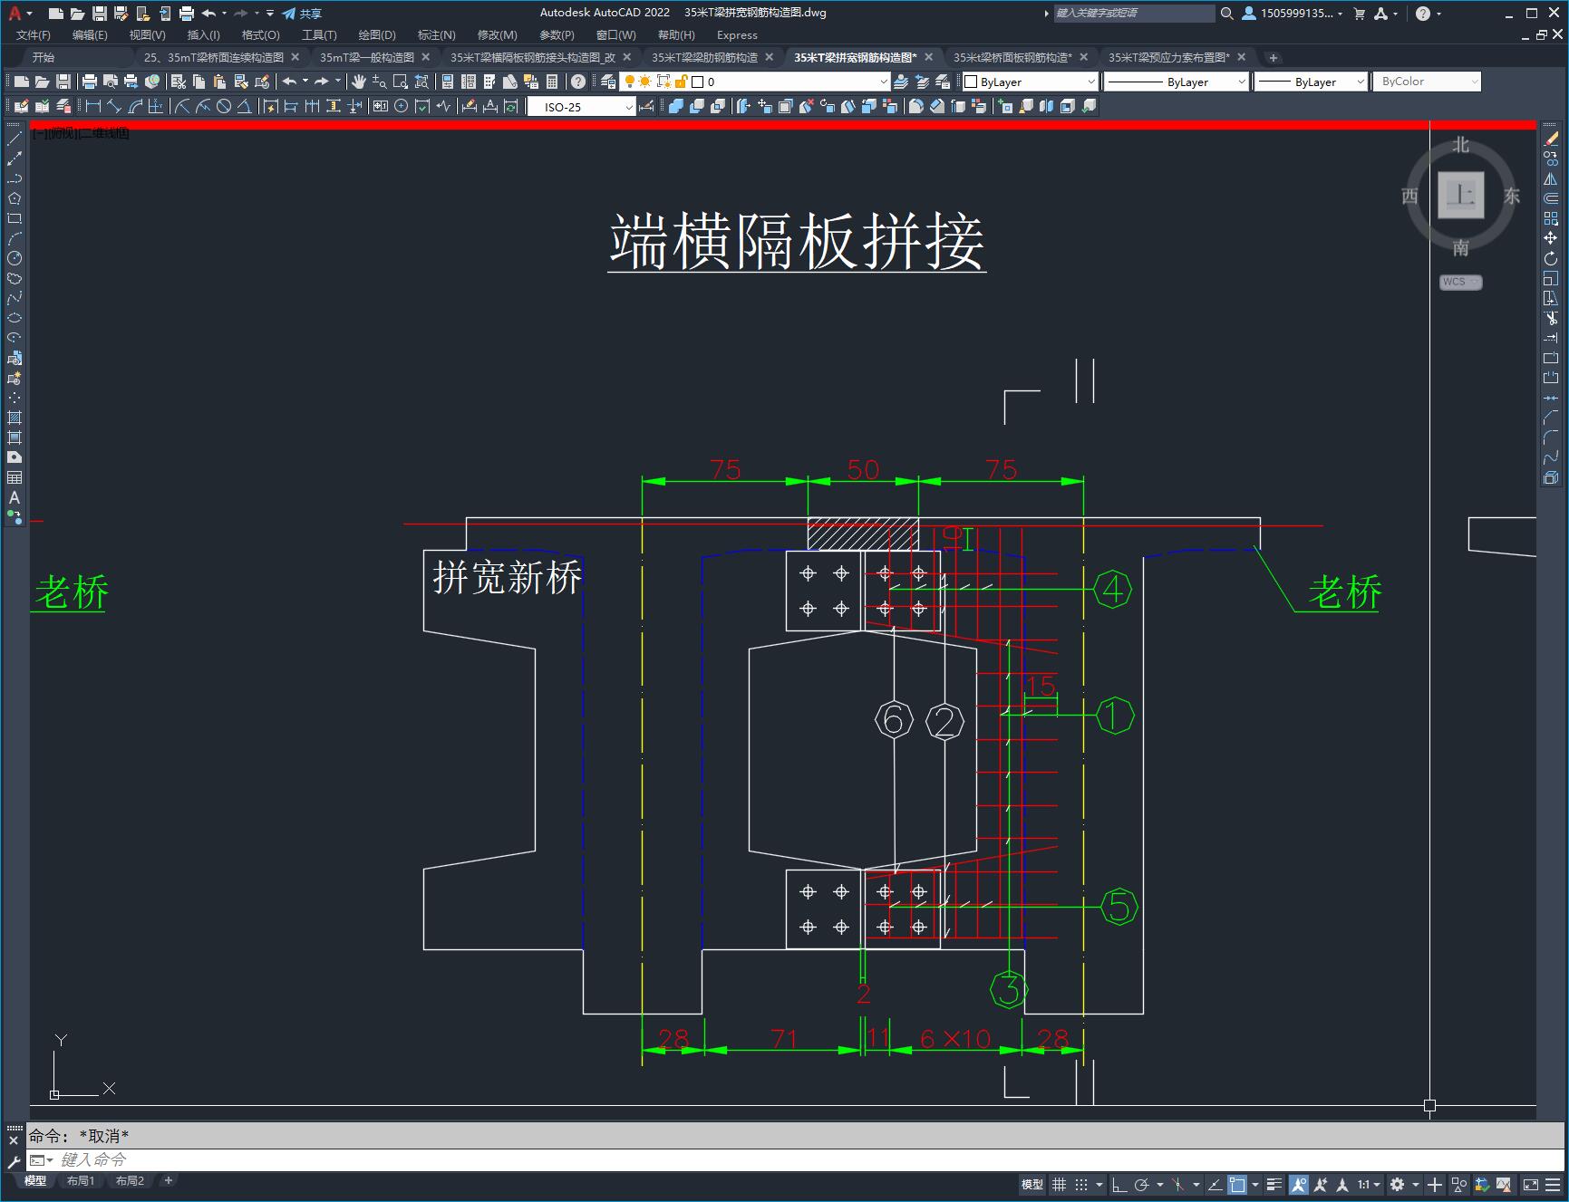The width and height of the screenshot is (1569, 1202).
Task: Switch to the 35mT梁一般构造图 tab
Action: (x=367, y=57)
